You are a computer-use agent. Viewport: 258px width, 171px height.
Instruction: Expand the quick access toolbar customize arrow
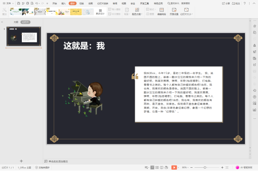click(48, 3)
